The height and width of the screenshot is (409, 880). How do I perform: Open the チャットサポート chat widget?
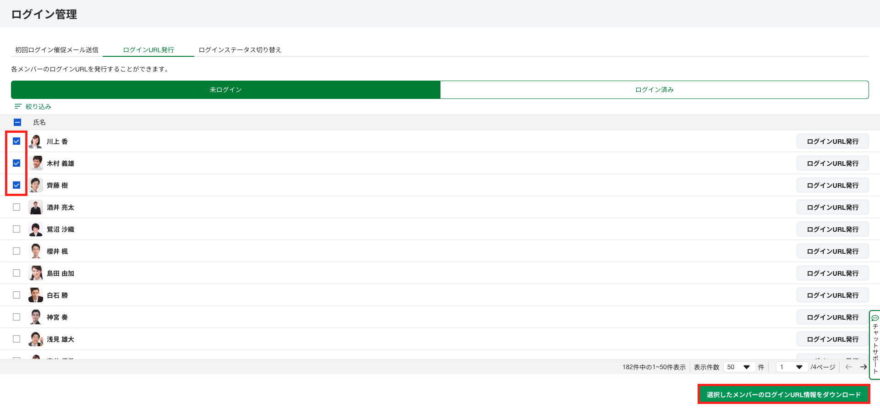[874, 344]
